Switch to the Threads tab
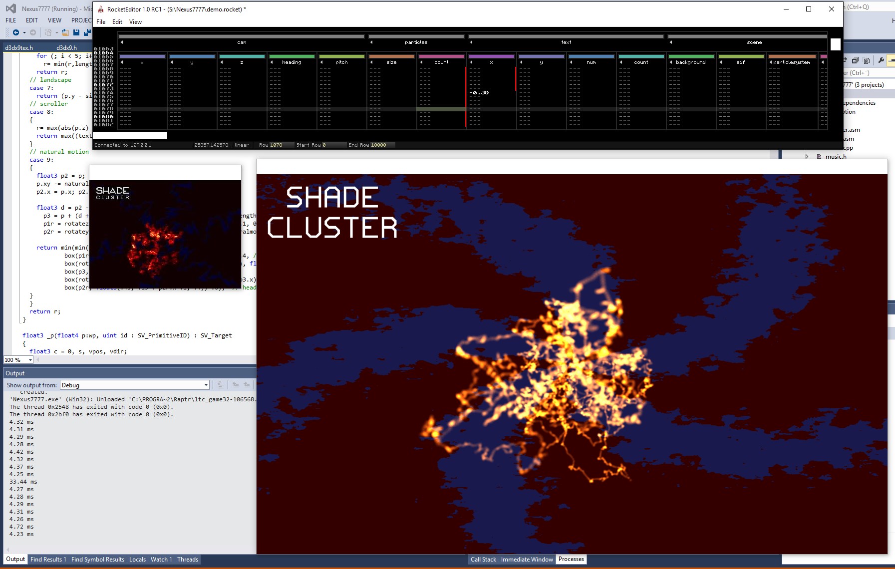Viewport: 895px width, 569px height. coord(188,560)
